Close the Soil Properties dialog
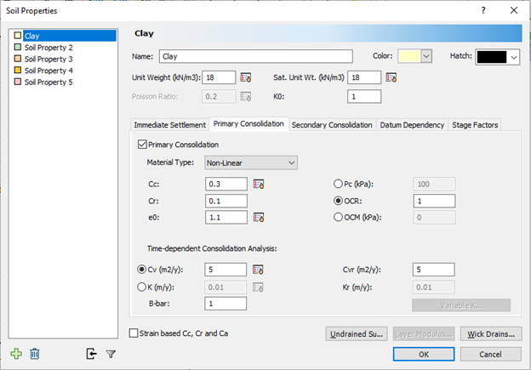This screenshot has height=370, width=531. pyautogui.click(x=514, y=10)
